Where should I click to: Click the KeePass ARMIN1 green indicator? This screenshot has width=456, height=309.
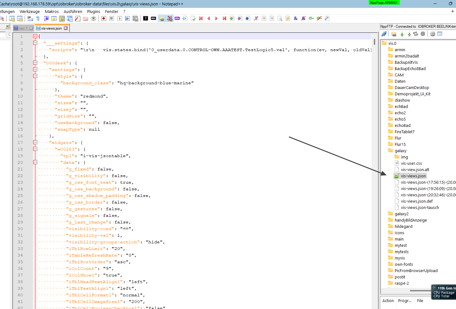(384, 3)
